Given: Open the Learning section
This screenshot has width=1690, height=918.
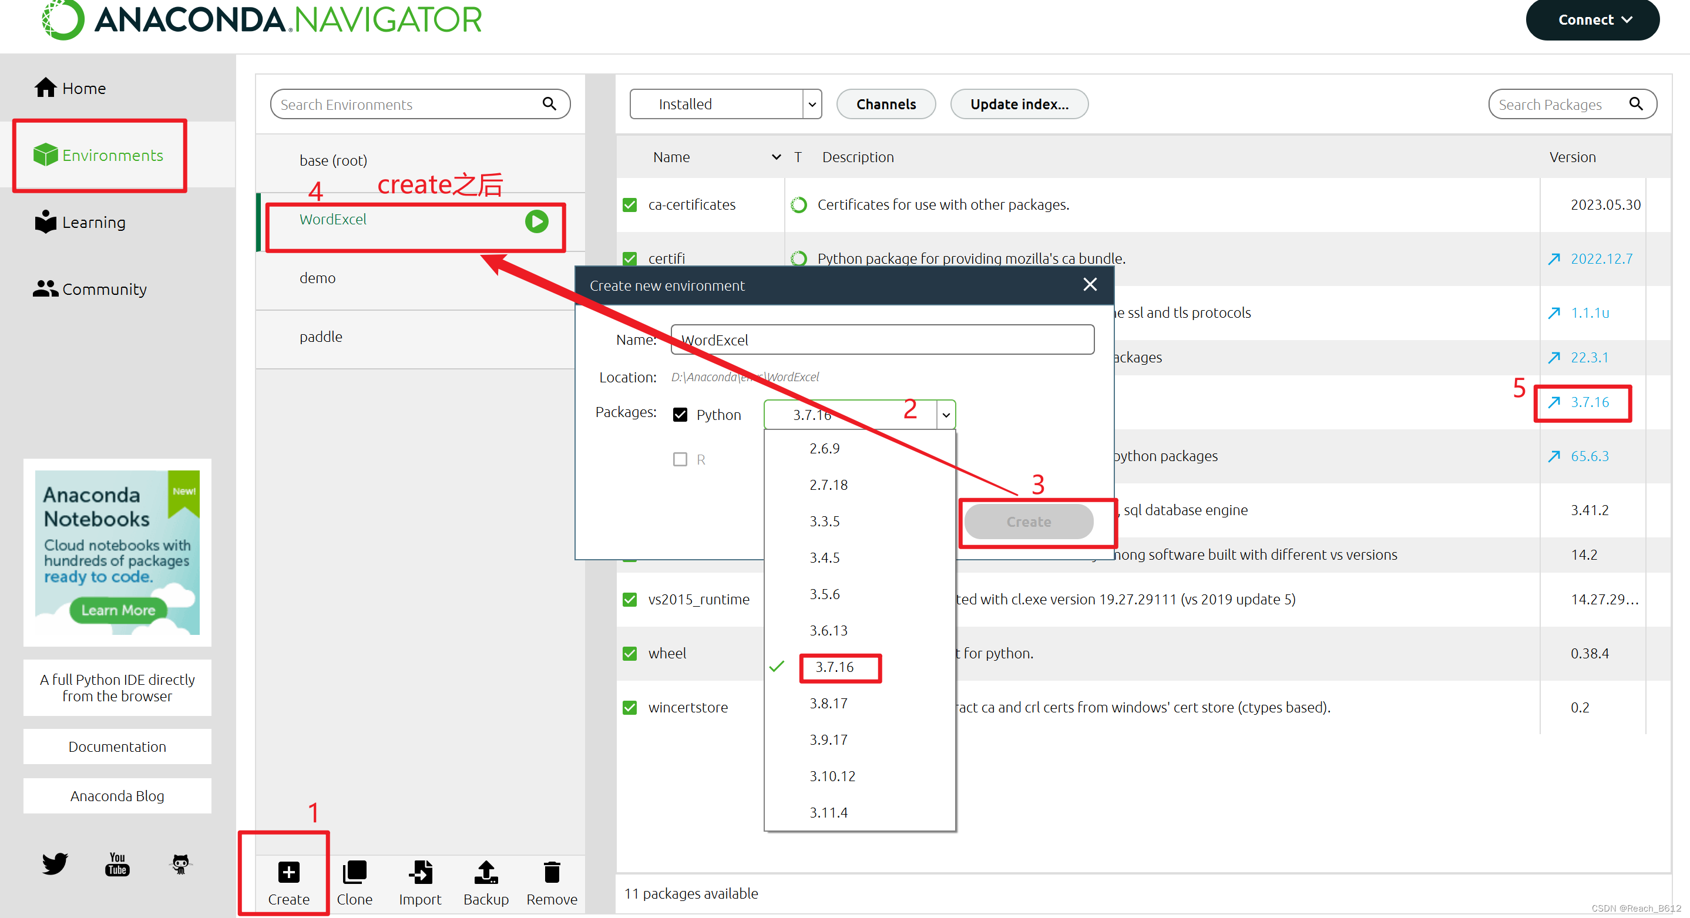Looking at the screenshot, I should [x=80, y=223].
